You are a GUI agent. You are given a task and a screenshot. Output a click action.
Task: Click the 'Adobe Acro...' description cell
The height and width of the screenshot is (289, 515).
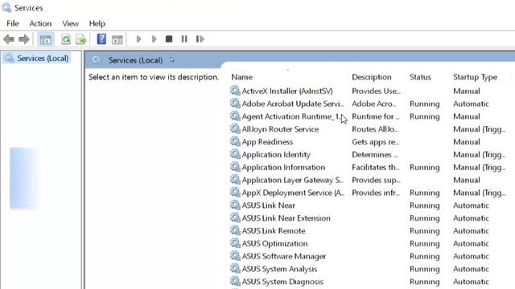pos(373,104)
